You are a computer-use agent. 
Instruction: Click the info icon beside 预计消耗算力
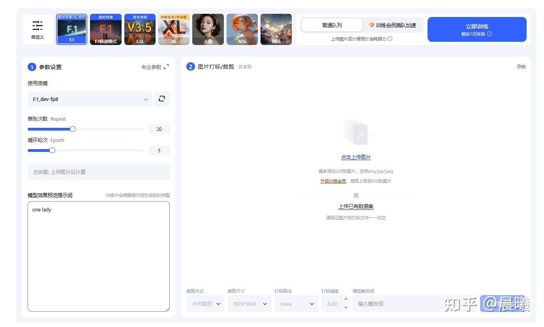[390, 39]
